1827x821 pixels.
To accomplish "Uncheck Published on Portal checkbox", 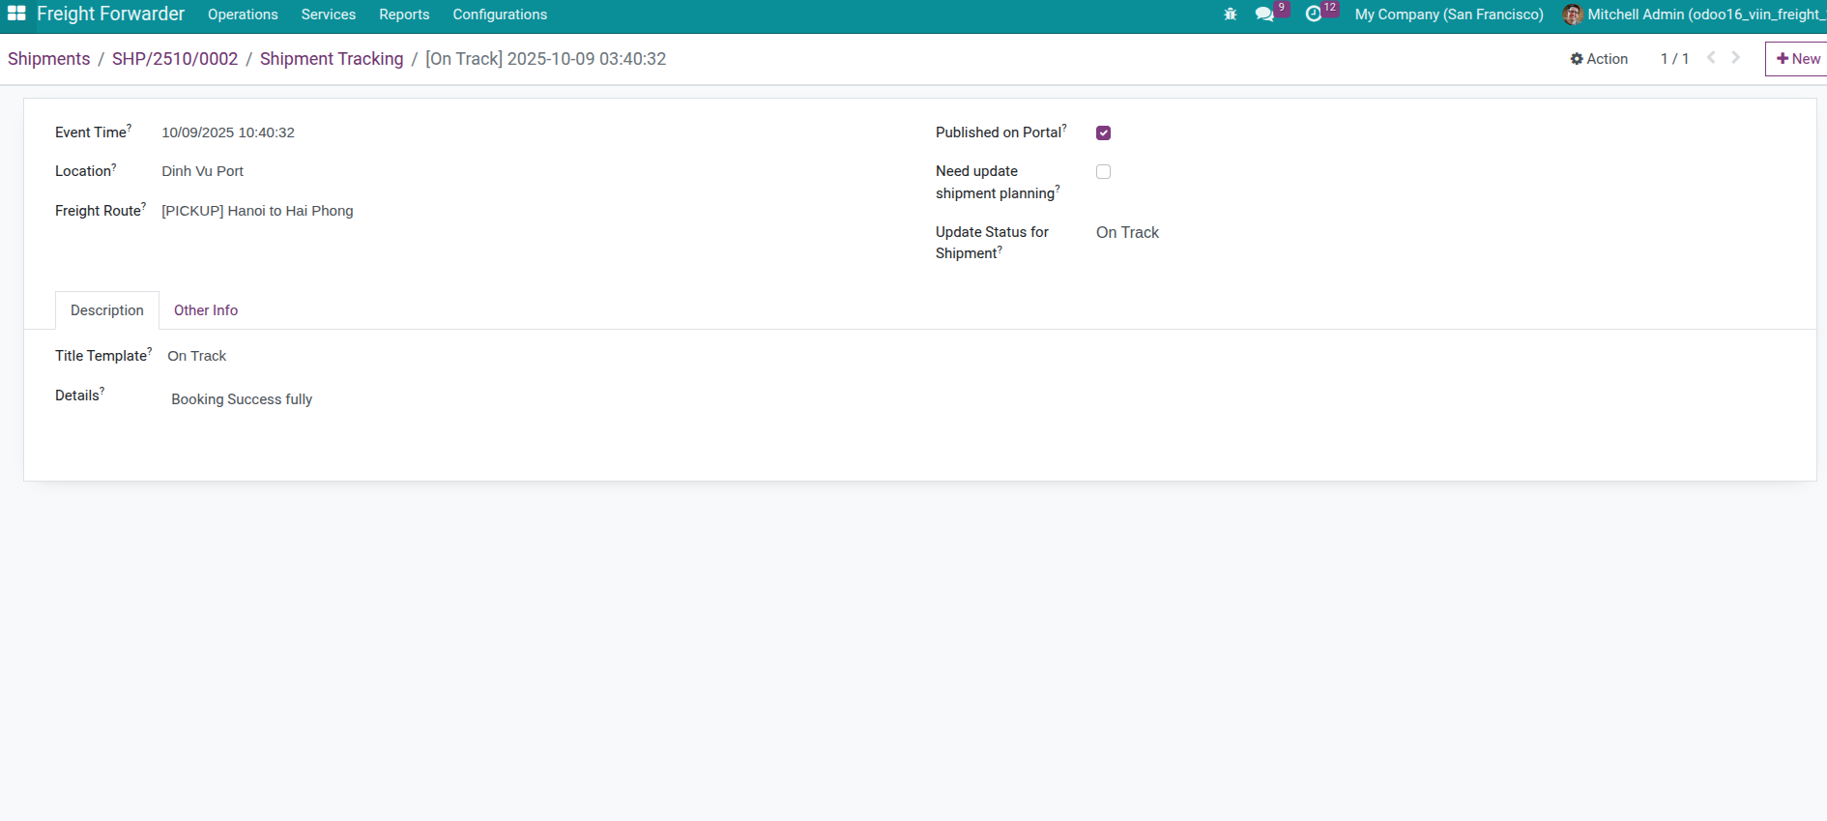I will [1103, 133].
